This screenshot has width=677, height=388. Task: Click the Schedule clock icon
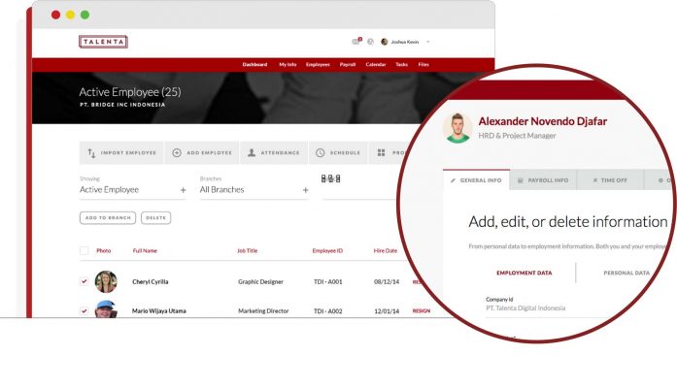[320, 152]
